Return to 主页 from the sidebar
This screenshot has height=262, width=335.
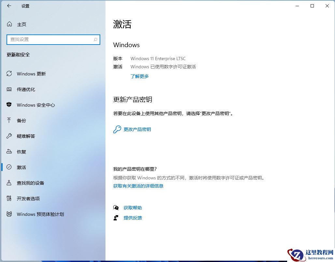click(21, 24)
